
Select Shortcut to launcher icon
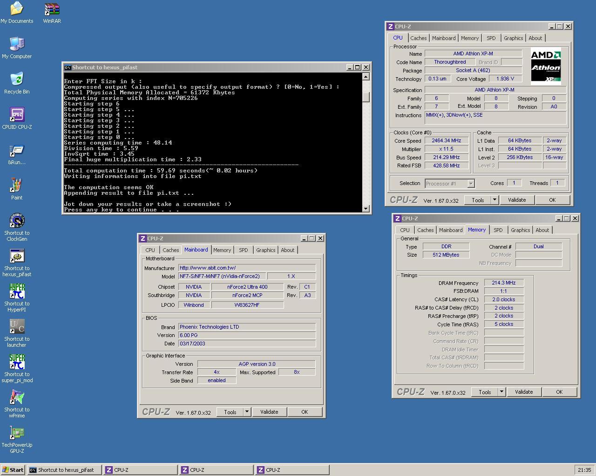click(17, 333)
